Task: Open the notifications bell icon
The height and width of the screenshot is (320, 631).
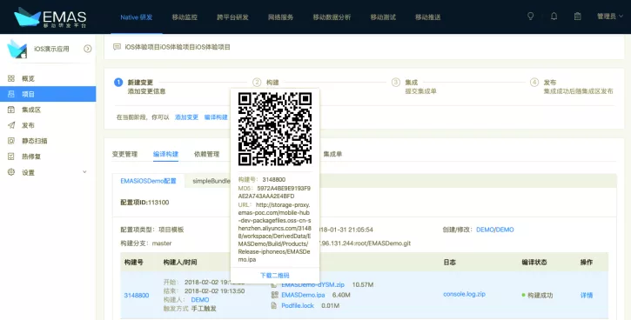Action: pos(554,17)
